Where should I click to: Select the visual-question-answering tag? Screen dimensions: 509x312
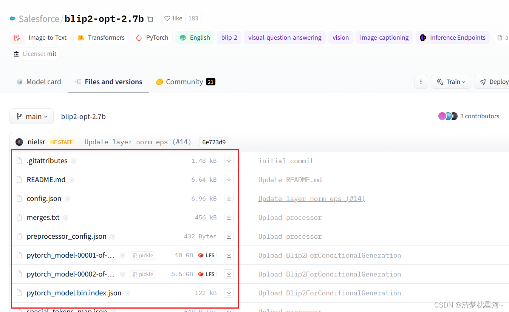[285, 37]
